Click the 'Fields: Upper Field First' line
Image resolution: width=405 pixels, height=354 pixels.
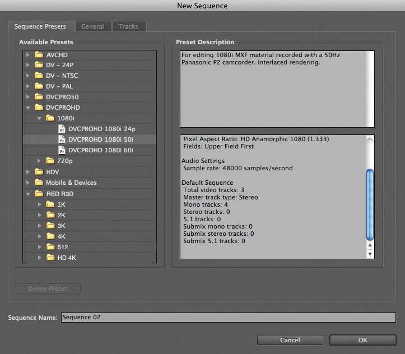coord(218,146)
